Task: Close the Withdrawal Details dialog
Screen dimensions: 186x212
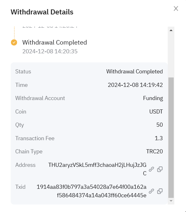Action: point(176,8)
